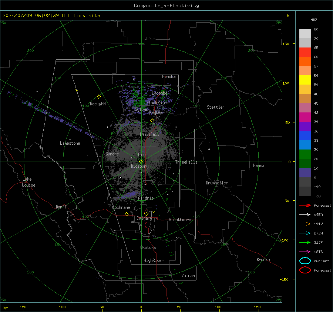Select the red 60–65 dBZ color swatch
Image resolution: width=333 pixels, height=312 pixels.
coord(305,52)
